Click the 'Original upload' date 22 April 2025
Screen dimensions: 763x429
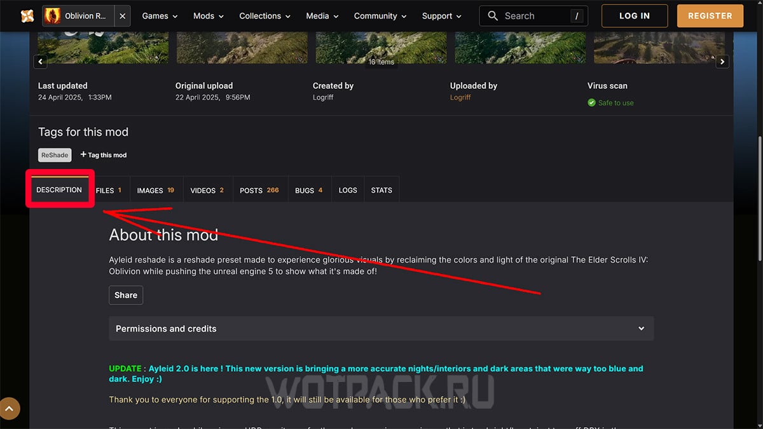tap(213, 97)
